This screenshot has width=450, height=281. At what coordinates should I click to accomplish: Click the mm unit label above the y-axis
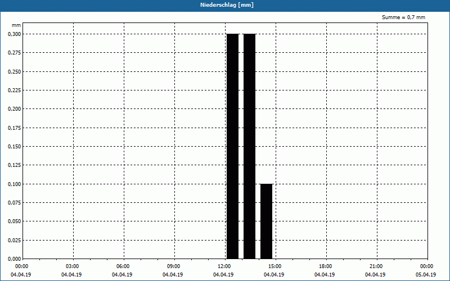point(16,25)
